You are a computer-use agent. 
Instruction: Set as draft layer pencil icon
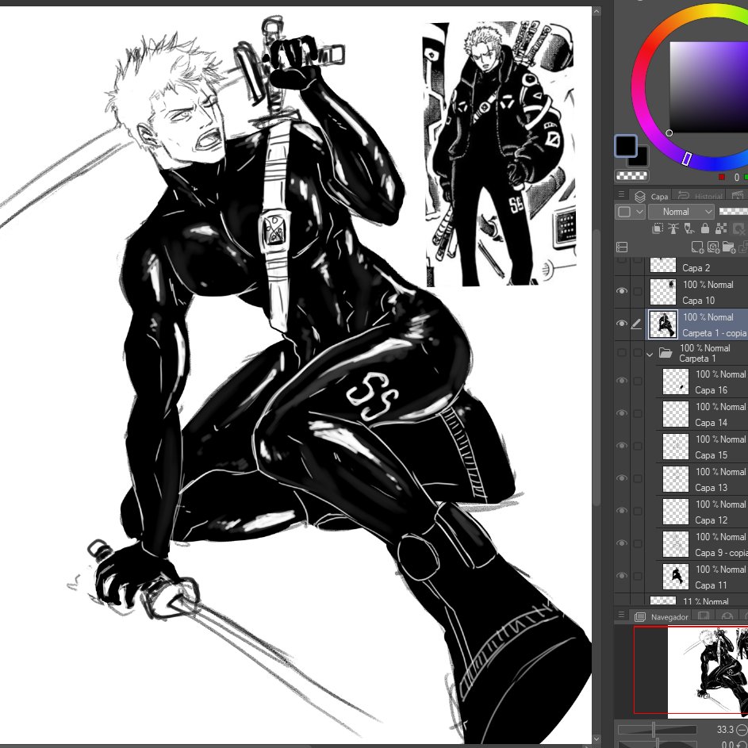click(689, 228)
